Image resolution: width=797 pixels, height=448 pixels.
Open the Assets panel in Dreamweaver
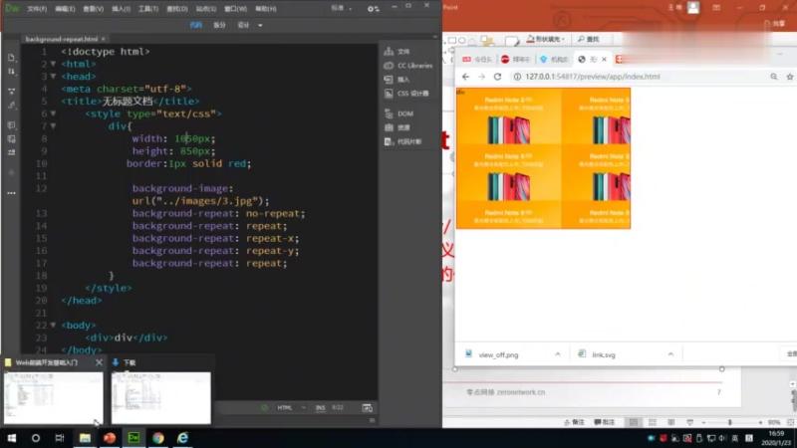click(397, 127)
